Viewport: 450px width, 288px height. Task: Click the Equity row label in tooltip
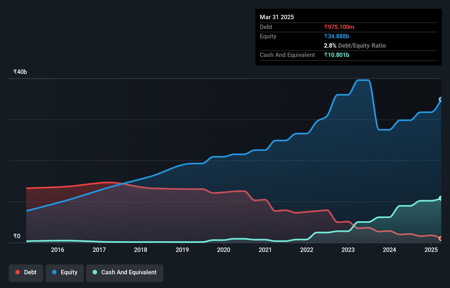point(268,36)
